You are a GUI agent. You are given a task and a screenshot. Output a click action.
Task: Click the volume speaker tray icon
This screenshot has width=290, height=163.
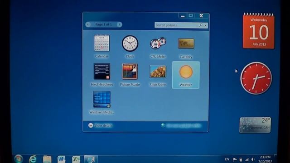253,159
